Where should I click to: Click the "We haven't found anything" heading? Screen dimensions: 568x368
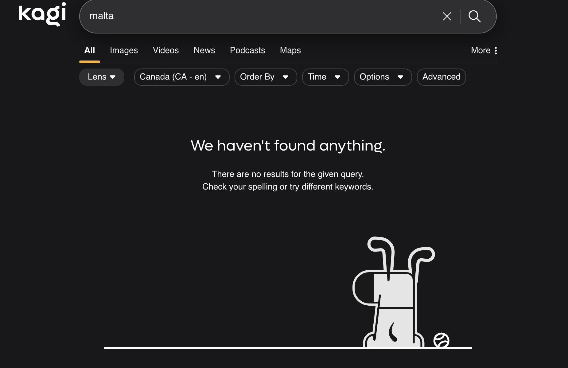click(x=288, y=146)
